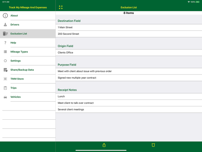The width and height of the screenshot is (202, 152).
Task: Check the Wi-Fi status icon
Action: pyautogui.click(x=189, y=2)
